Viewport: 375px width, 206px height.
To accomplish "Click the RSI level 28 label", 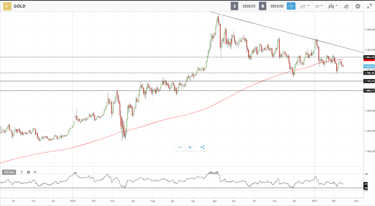I will pyautogui.click(x=366, y=188).
